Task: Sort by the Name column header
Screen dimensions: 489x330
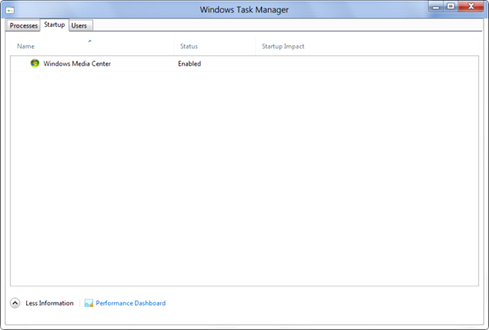Action: [92, 46]
